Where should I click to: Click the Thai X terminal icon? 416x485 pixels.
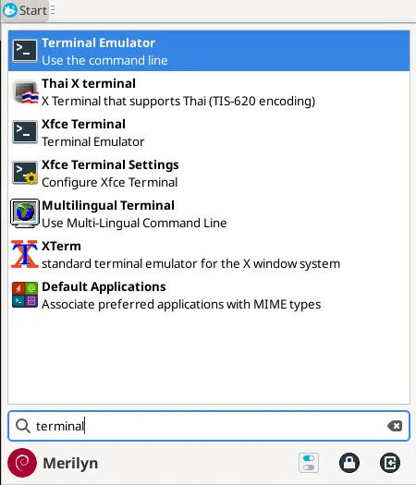[x=25, y=91]
